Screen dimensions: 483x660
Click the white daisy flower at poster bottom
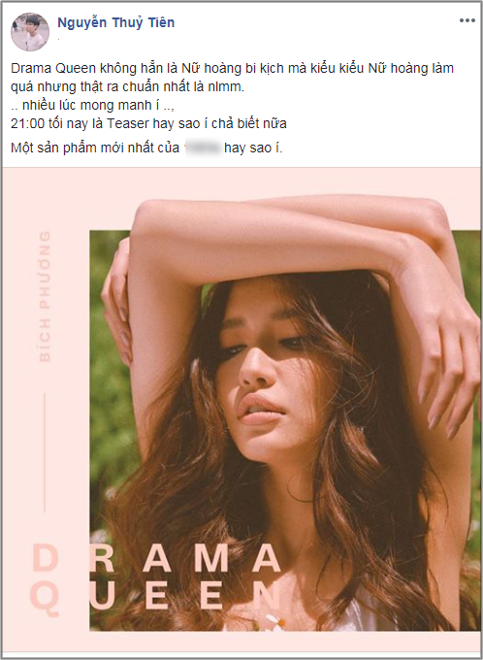click(x=275, y=622)
